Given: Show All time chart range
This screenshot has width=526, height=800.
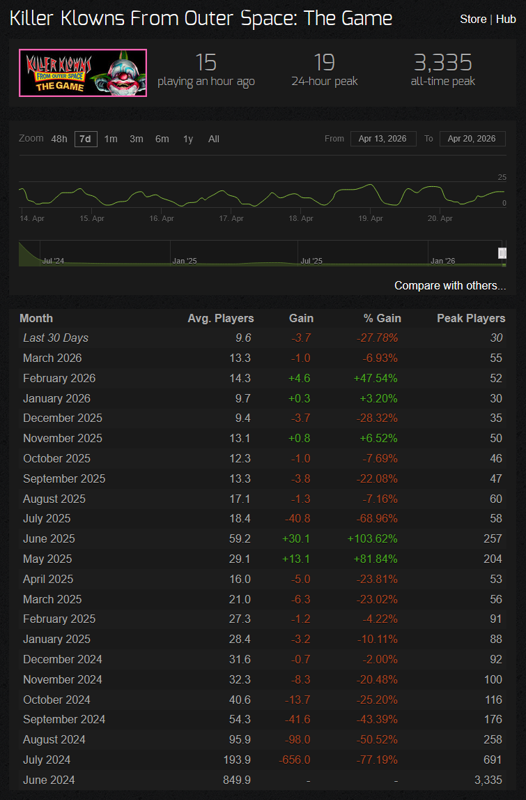Looking at the screenshot, I should click(x=214, y=139).
